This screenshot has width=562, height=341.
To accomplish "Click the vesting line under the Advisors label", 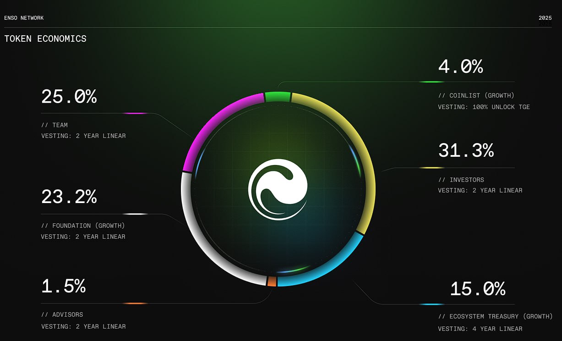I will click(83, 327).
